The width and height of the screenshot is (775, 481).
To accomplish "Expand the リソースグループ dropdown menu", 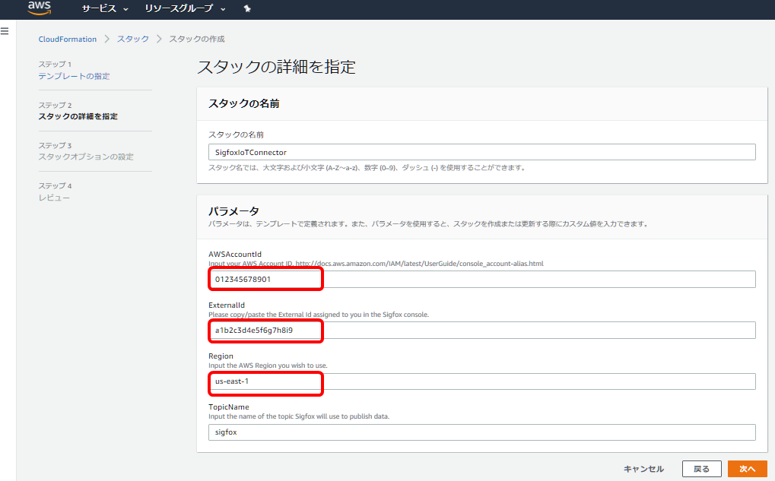I will click(x=185, y=8).
